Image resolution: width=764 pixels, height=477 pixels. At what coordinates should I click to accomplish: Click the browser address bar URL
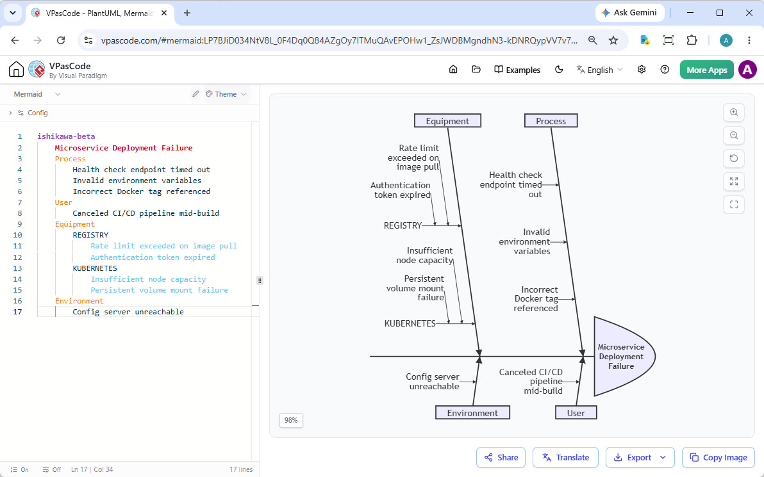339,40
